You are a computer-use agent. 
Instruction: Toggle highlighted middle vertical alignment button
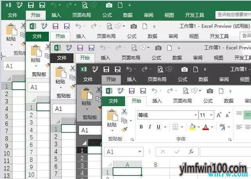247,114
